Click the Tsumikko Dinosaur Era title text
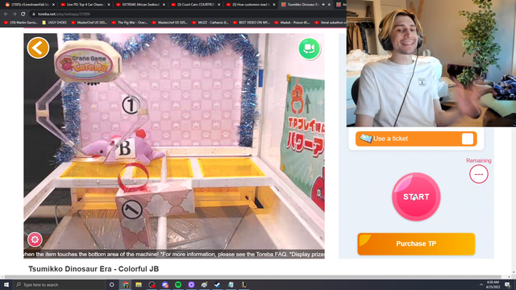Screen dimensions: 516x290 (x=94, y=269)
